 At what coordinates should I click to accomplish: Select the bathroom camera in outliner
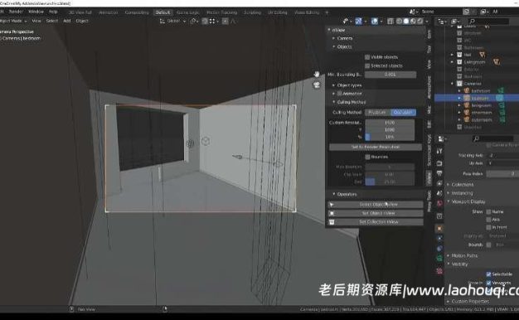(x=481, y=90)
